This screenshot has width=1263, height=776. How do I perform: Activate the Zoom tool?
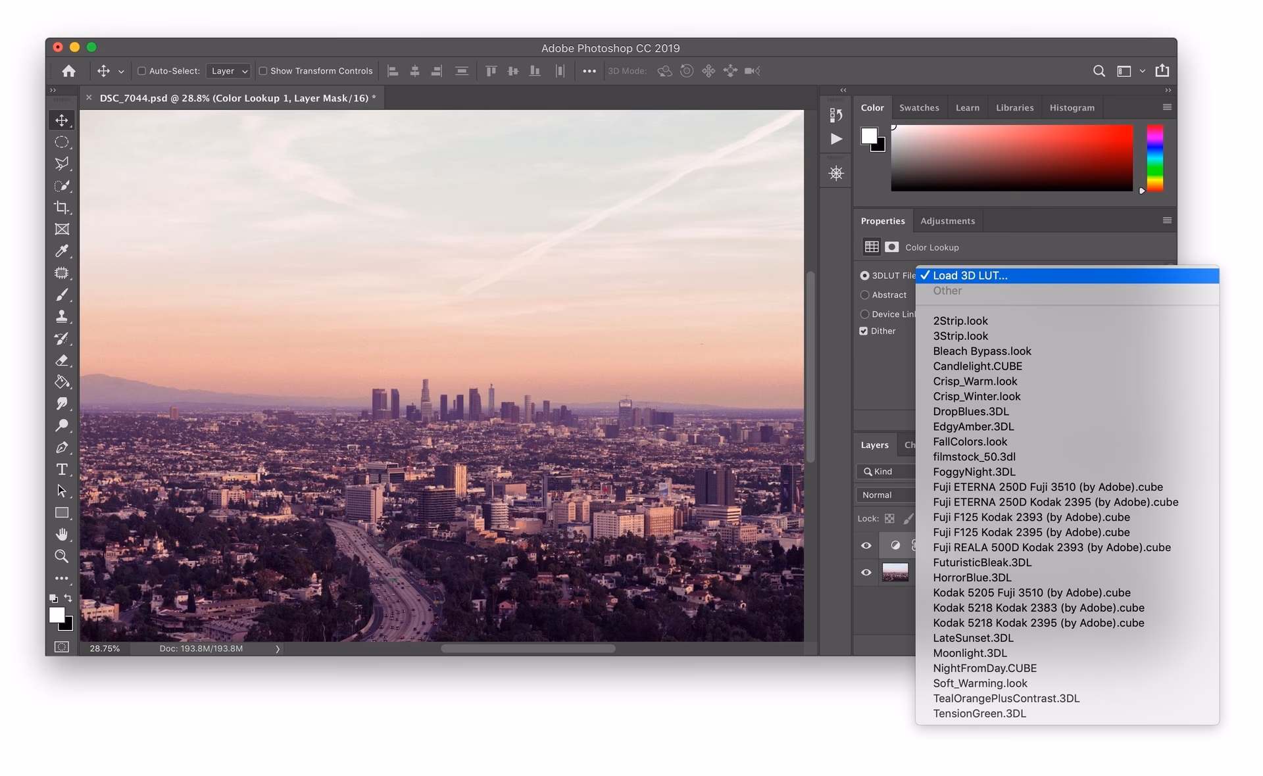(62, 556)
